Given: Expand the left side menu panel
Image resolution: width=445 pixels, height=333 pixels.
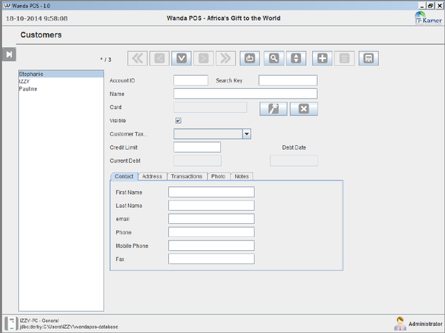Looking at the screenshot, I should [x=9, y=55].
